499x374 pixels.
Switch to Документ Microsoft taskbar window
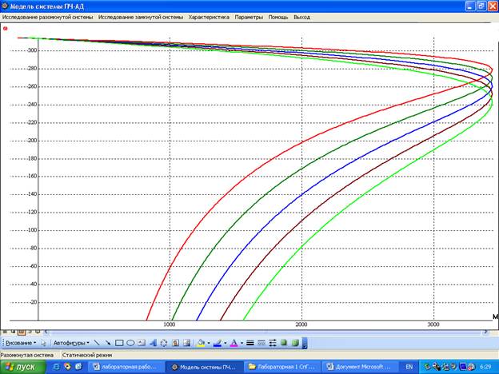pyautogui.click(x=361, y=367)
